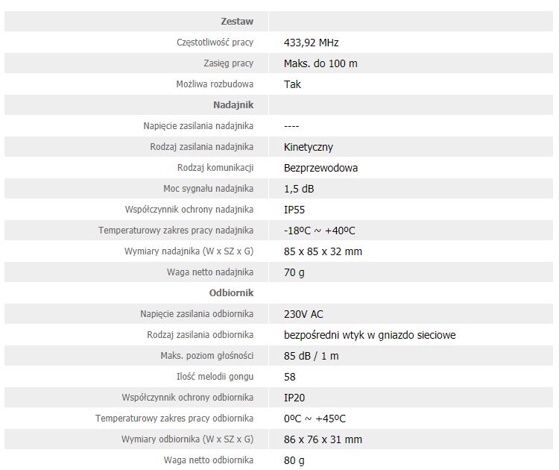The width and height of the screenshot is (559, 470).
Task: Click the Maks. poziom głośności label
Action: 207,356
